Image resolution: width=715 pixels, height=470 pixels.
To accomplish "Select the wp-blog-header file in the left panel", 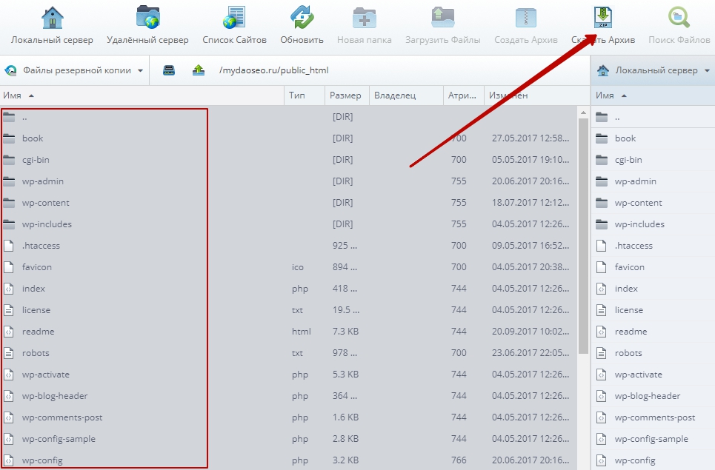I will (288, 396).
